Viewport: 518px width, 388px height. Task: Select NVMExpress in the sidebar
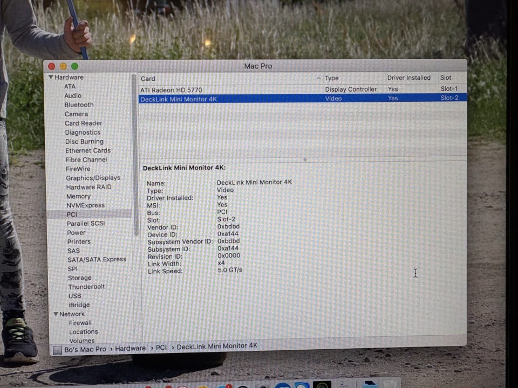86,205
